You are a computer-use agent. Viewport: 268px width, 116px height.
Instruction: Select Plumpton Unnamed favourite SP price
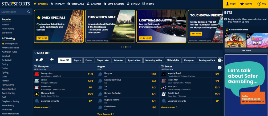(x=90, y=101)
